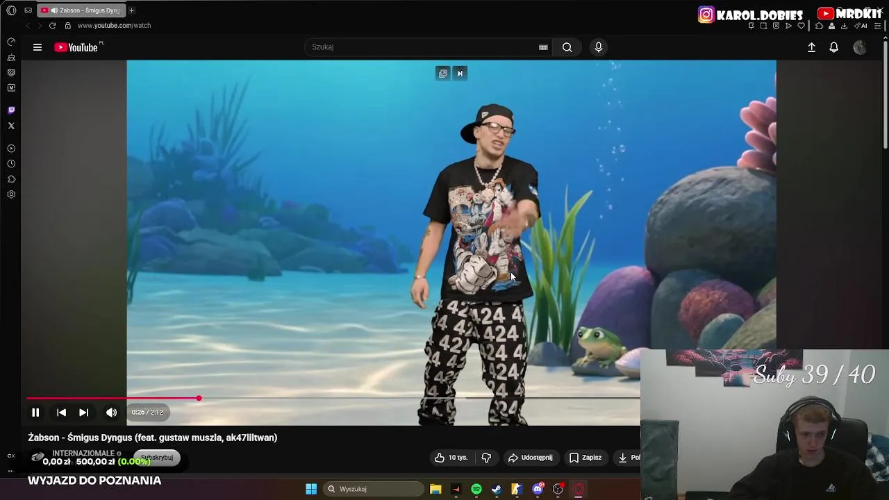The image size is (889, 500).
Task: Open the Easy Setup sliders icon
Action: pos(877,26)
